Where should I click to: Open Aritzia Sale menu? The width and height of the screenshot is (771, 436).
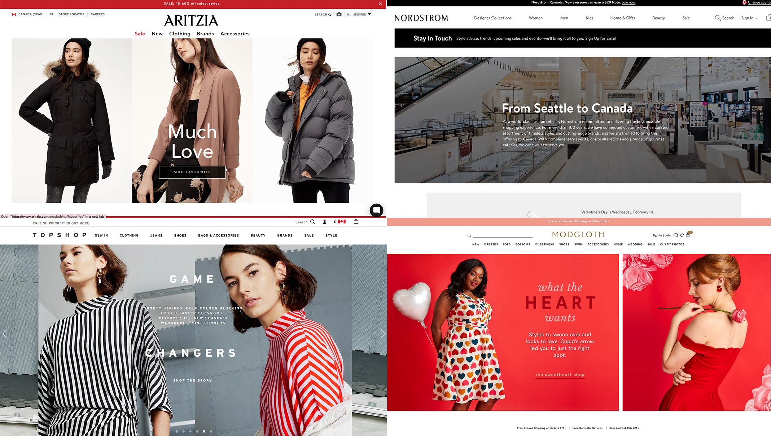tap(140, 34)
